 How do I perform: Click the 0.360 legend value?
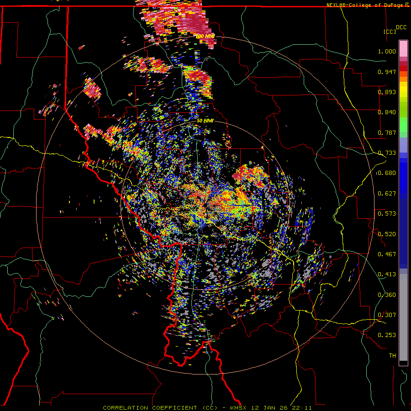(387, 295)
